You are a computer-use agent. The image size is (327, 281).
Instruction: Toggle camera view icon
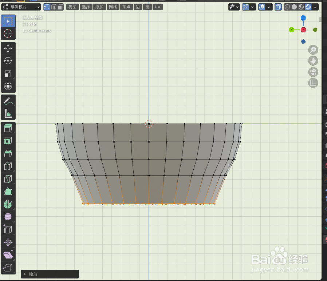click(313, 72)
